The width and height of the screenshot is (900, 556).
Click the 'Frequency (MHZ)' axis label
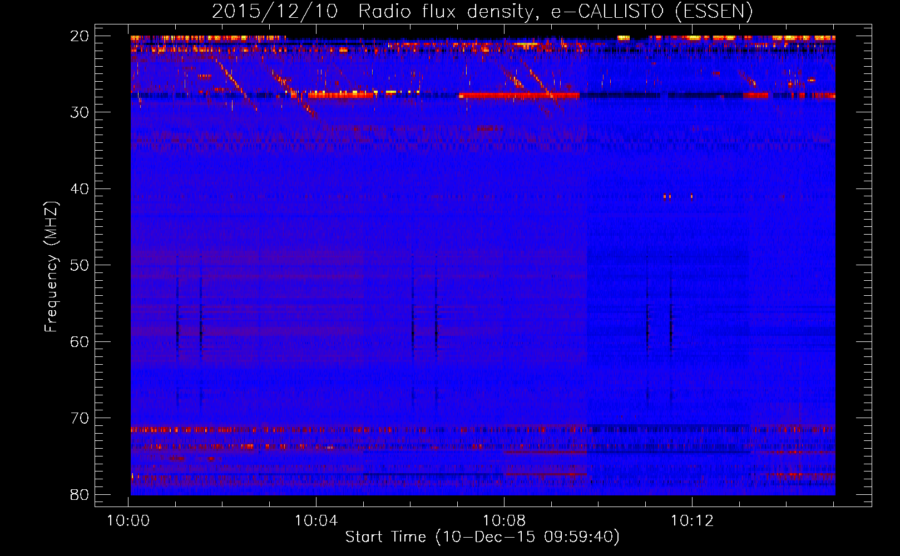point(51,266)
